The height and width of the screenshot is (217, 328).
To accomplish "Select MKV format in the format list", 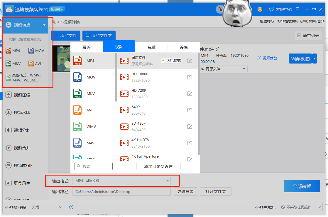I will tap(90, 94).
